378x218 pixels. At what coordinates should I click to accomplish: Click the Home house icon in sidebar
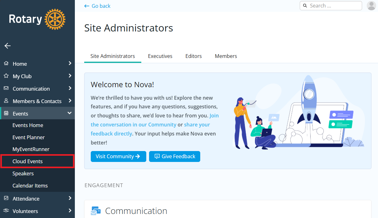(x=6, y=64)
